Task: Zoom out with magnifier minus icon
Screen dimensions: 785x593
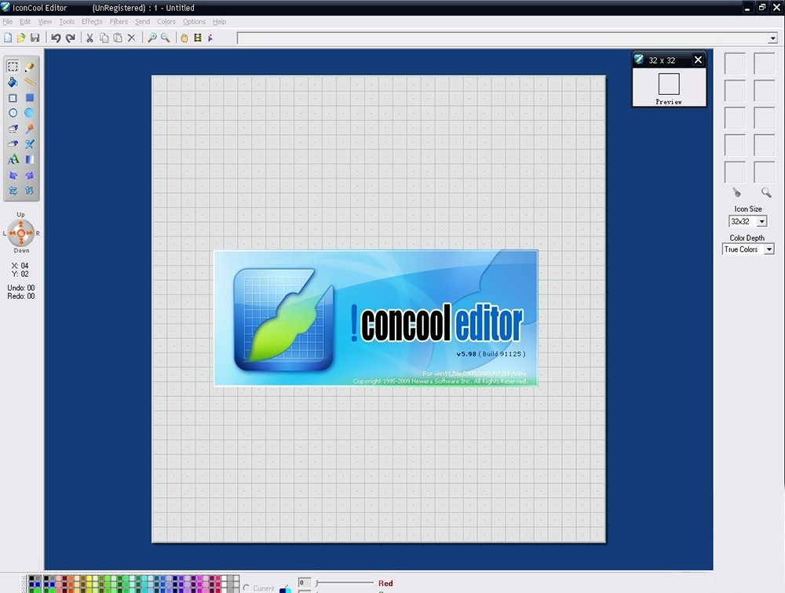Action: coord(165,38)
